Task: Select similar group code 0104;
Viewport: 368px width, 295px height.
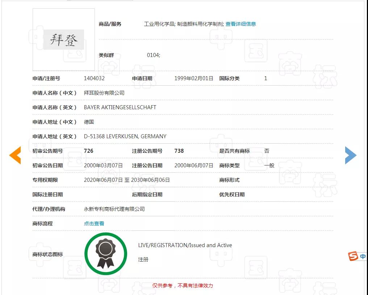Action: click(154, 55)
